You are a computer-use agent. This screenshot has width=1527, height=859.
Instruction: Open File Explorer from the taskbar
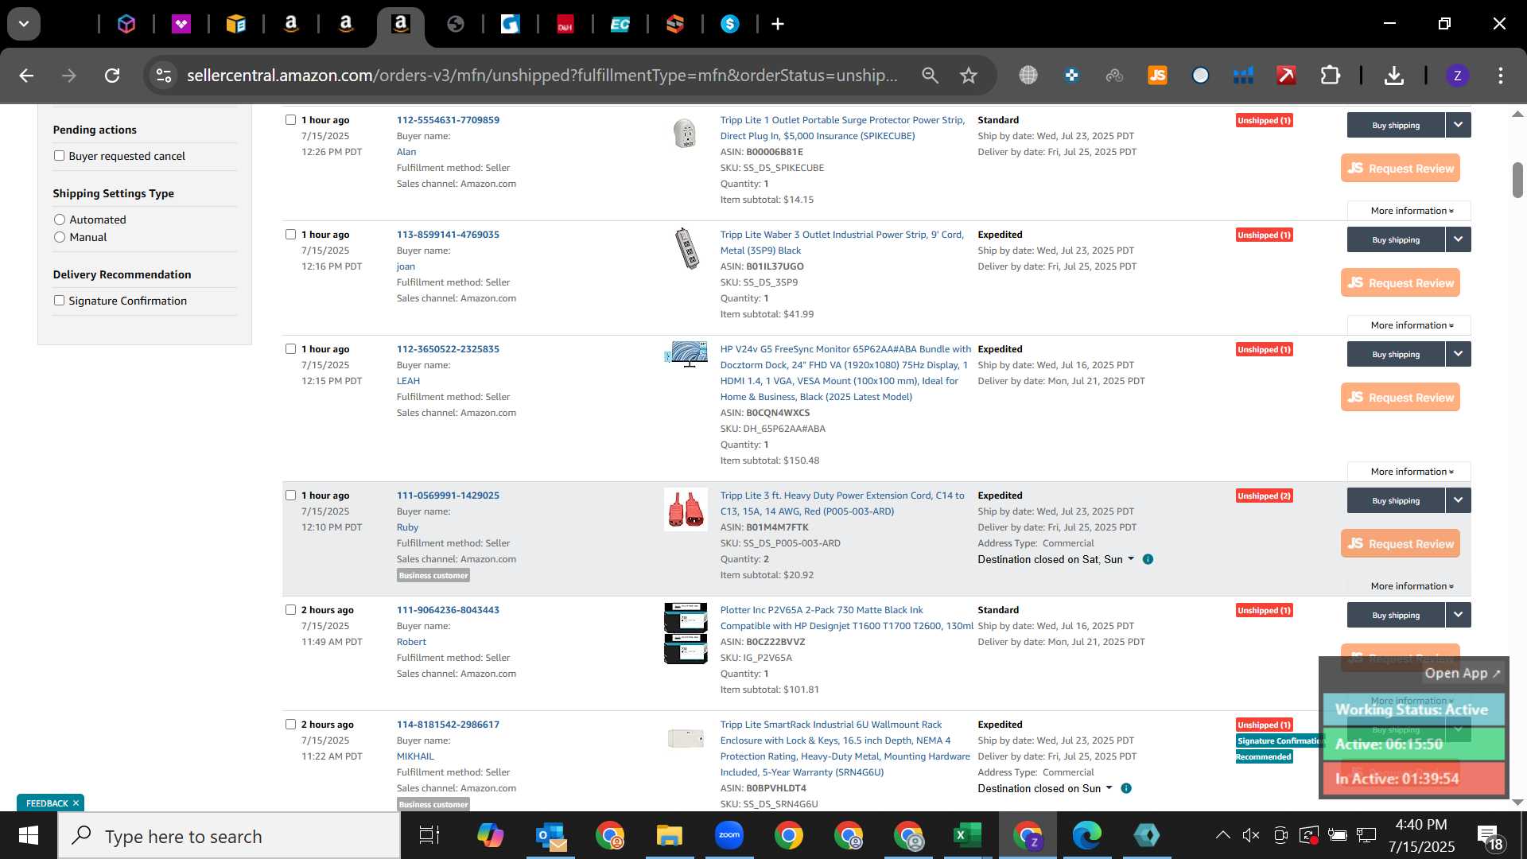coord(670,836)
